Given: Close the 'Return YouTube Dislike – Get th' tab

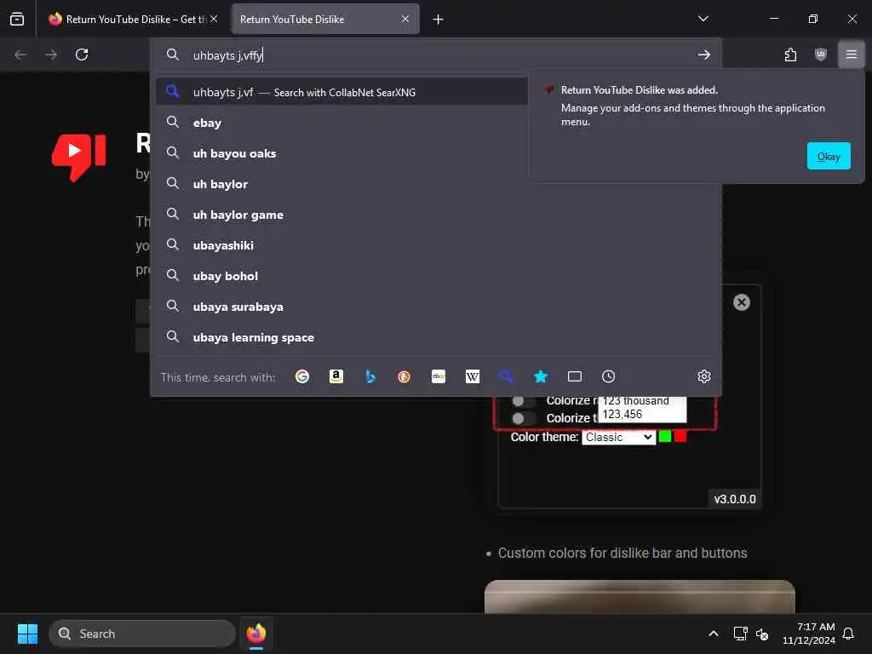Looking at the screenshot, I should click(x=214, y=19).
